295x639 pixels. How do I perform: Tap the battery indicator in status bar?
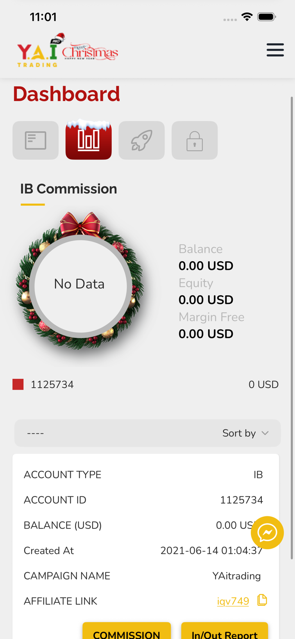(x=266, y=17)
